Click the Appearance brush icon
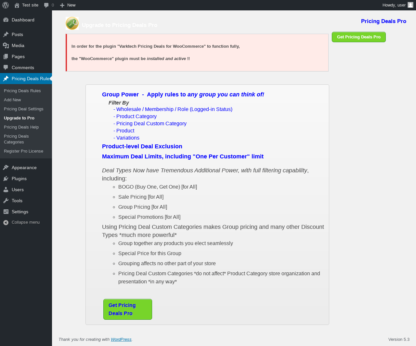The image size is (416, 346). [6, 167]
